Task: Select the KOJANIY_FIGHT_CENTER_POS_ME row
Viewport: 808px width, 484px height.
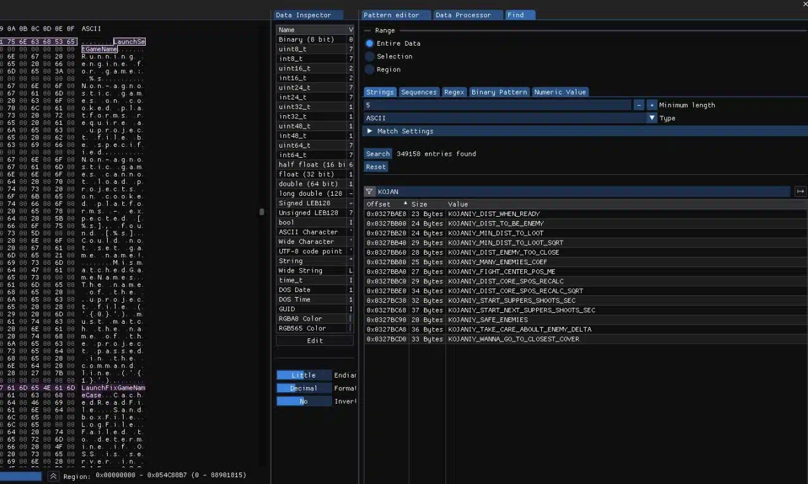Action: 586,272
